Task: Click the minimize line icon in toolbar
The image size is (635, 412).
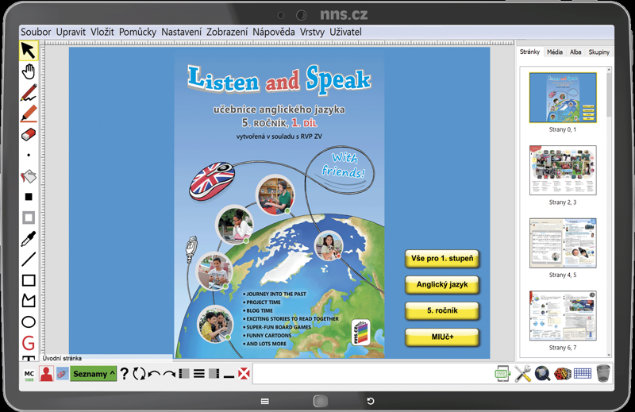Action: point(229,377)
